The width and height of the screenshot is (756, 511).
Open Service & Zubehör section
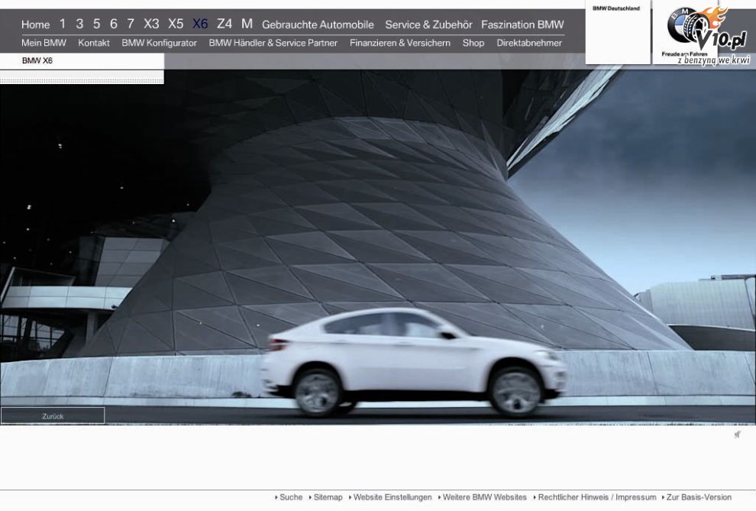pyautogui.click(x=428, y=24)
